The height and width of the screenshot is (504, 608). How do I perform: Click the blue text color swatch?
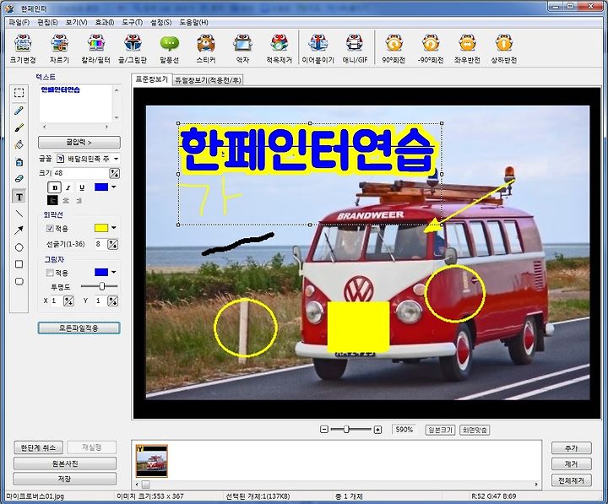click(101, 187)
